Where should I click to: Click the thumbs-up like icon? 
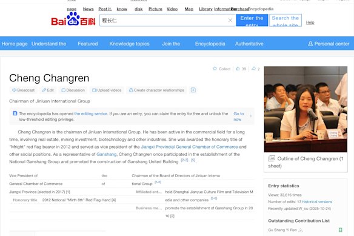238,69
